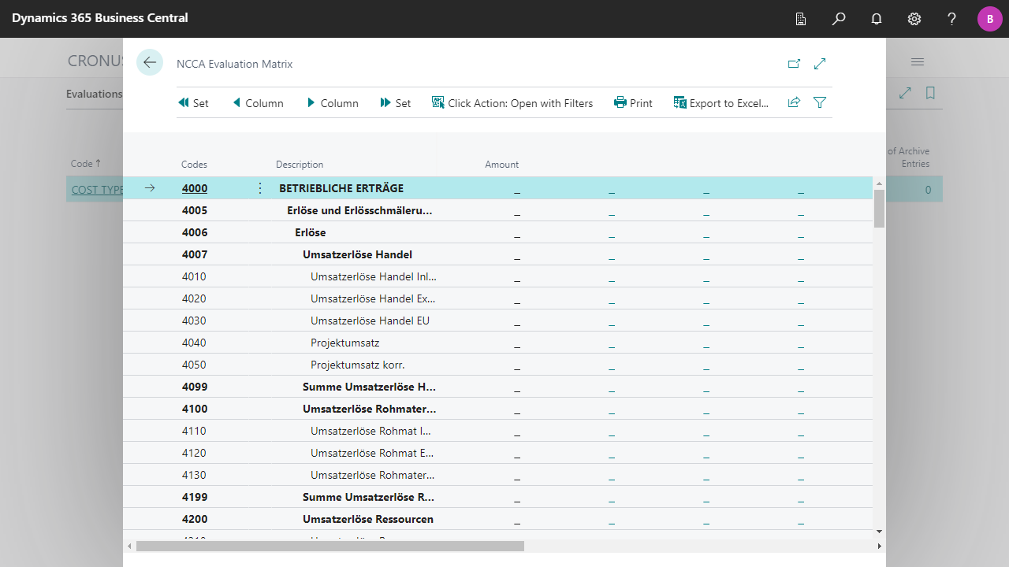Open code 4000 link
The image size is (1009, 567).
(195, 188)
